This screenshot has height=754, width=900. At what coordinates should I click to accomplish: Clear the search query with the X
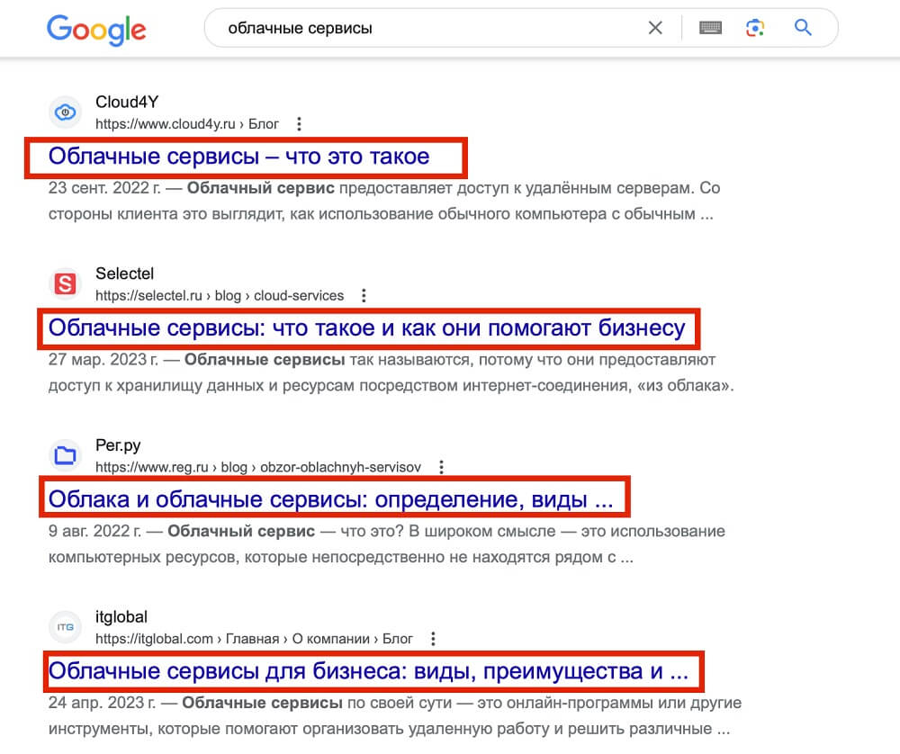(x=655, y=28)
